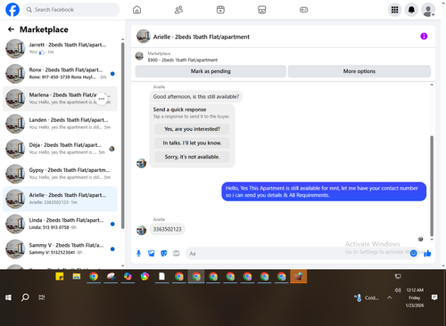Choose a sticker icon in composer
This screenshot has height=326, width=446.
164,253
